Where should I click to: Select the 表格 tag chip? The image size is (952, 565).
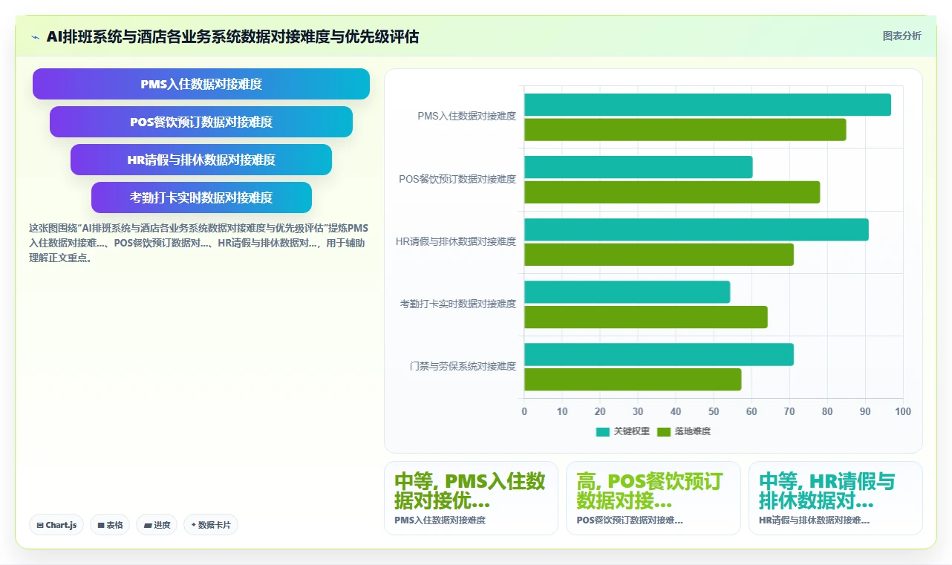tap(110, 525)
